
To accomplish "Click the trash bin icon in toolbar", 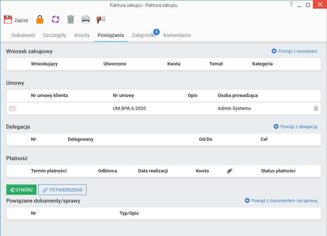I will [x=71, y=19].
